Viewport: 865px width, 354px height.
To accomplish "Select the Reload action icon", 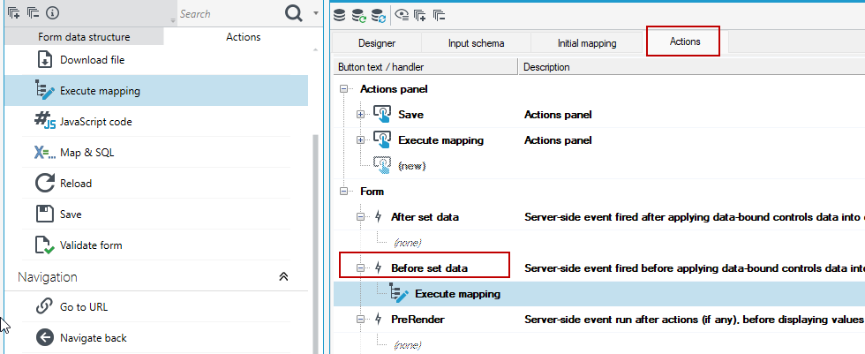I will click(x=45, y=183).
